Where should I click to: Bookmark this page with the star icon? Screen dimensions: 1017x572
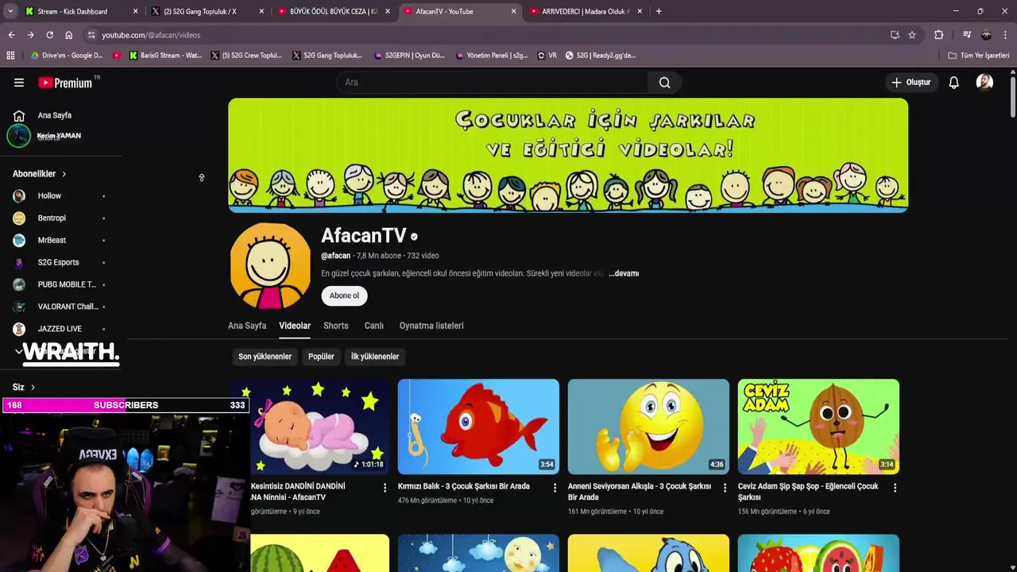(x=912, y=35)
